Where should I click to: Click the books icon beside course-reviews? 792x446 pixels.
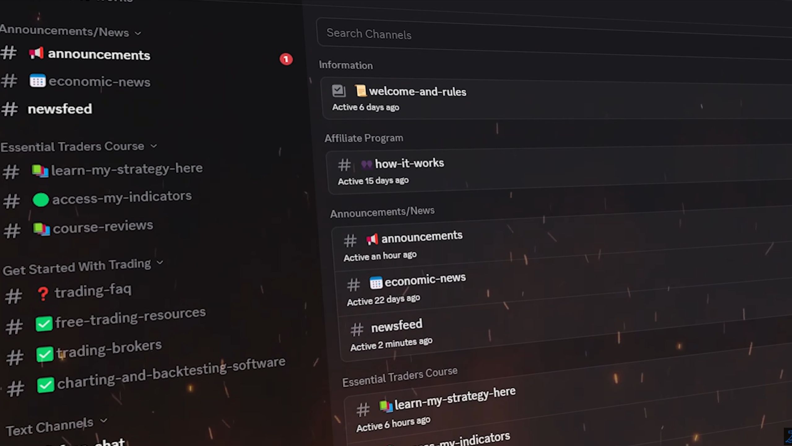click(x=41, y=229)
